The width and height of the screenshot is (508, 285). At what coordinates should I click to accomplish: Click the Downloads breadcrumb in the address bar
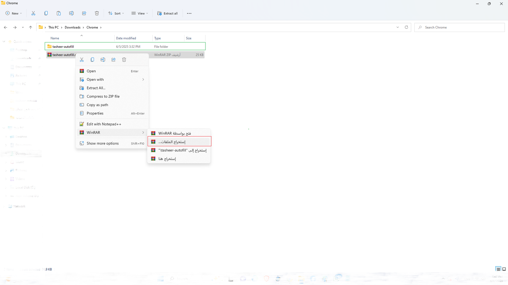coord(72,28)
